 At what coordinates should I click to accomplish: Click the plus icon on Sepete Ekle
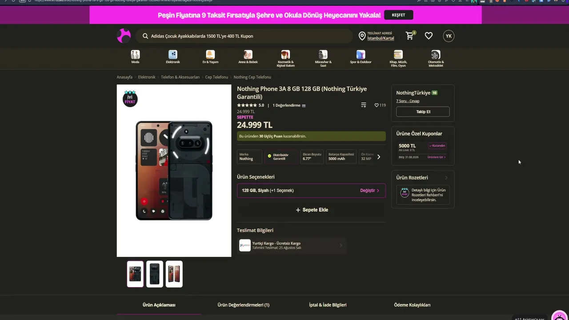298,210
